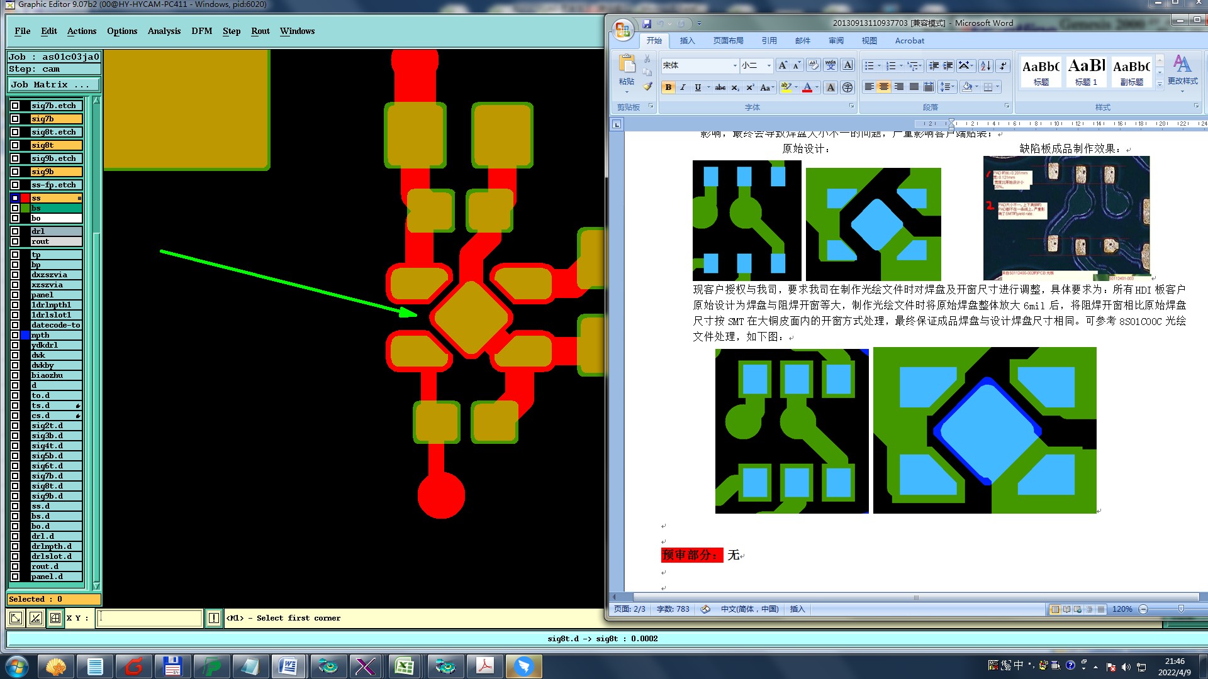1208x679 pixels.
Task: Open the font name dropdown
Action: point(734,65)
